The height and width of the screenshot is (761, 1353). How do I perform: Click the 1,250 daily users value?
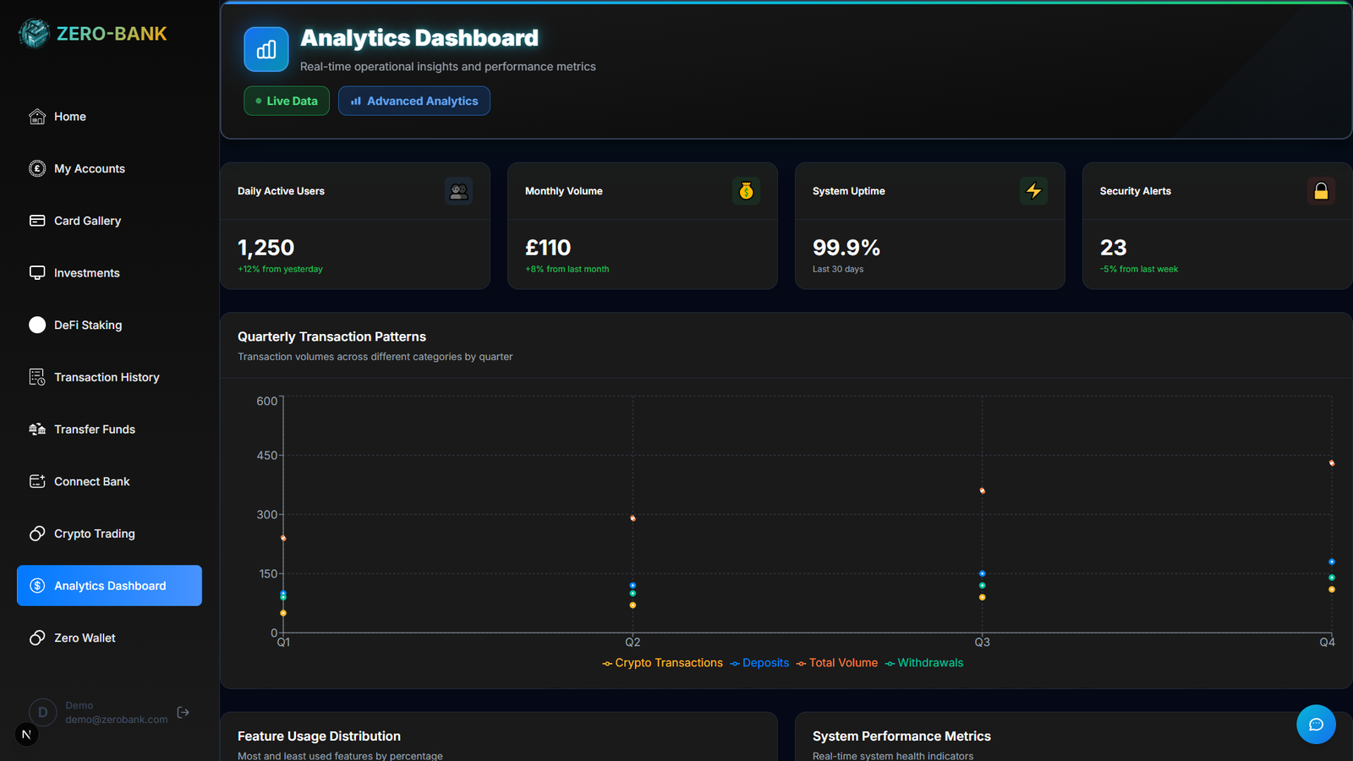click(266, 248)
